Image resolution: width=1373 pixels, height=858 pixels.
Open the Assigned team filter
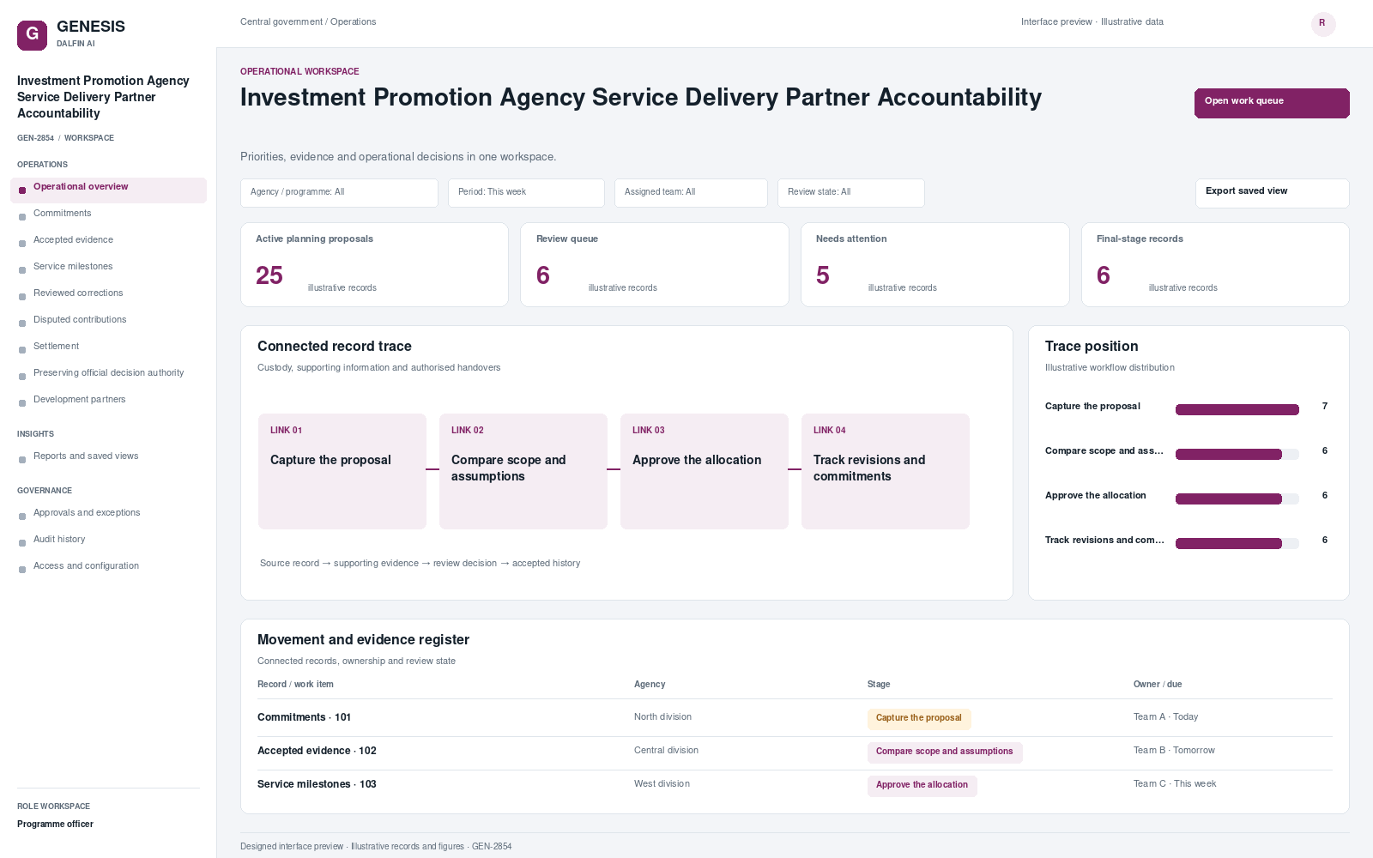pyautogui.click(x=691, y=192)
